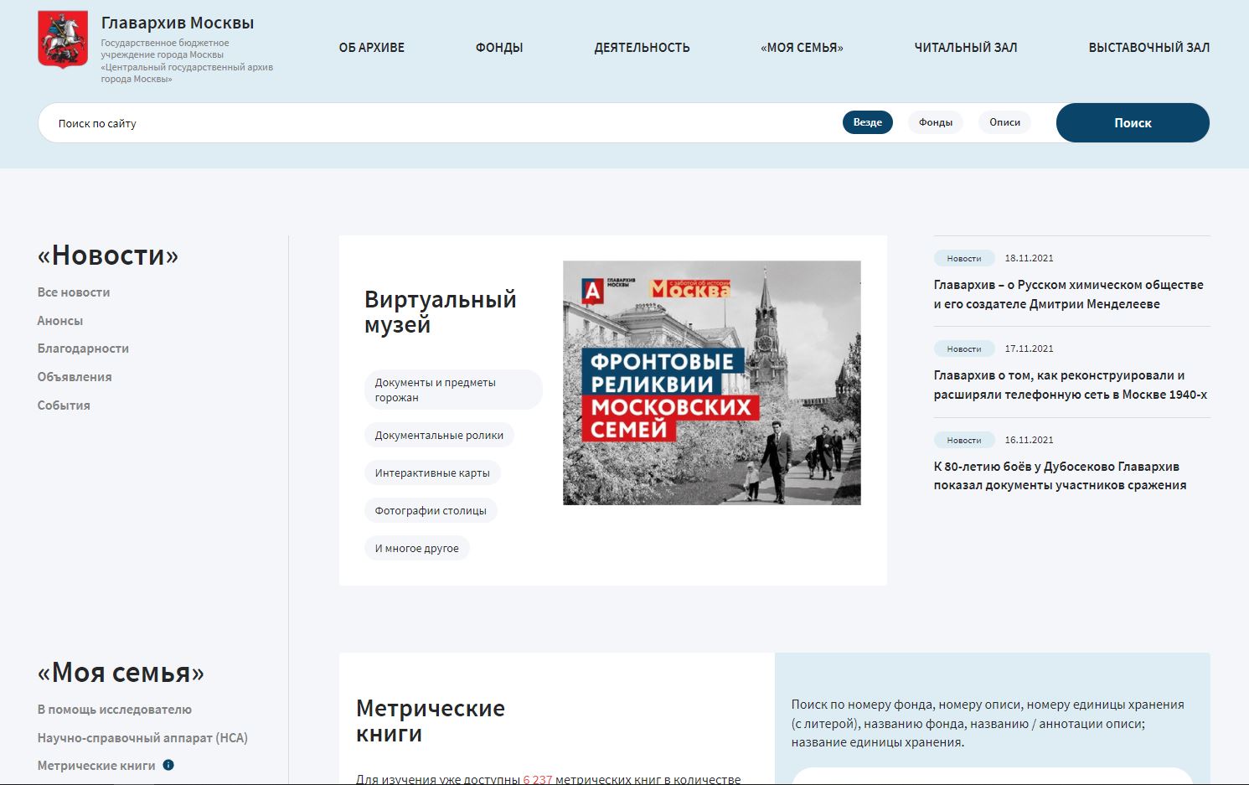
Task: Select the Везде search scope filter
Action: [868, 122]
